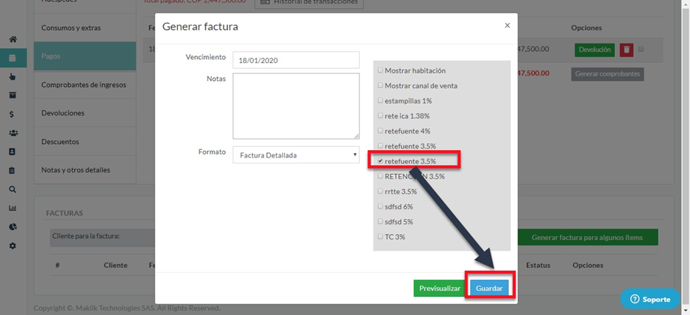
Task: Switch to the Descuentos section
Action: (60, 142)
